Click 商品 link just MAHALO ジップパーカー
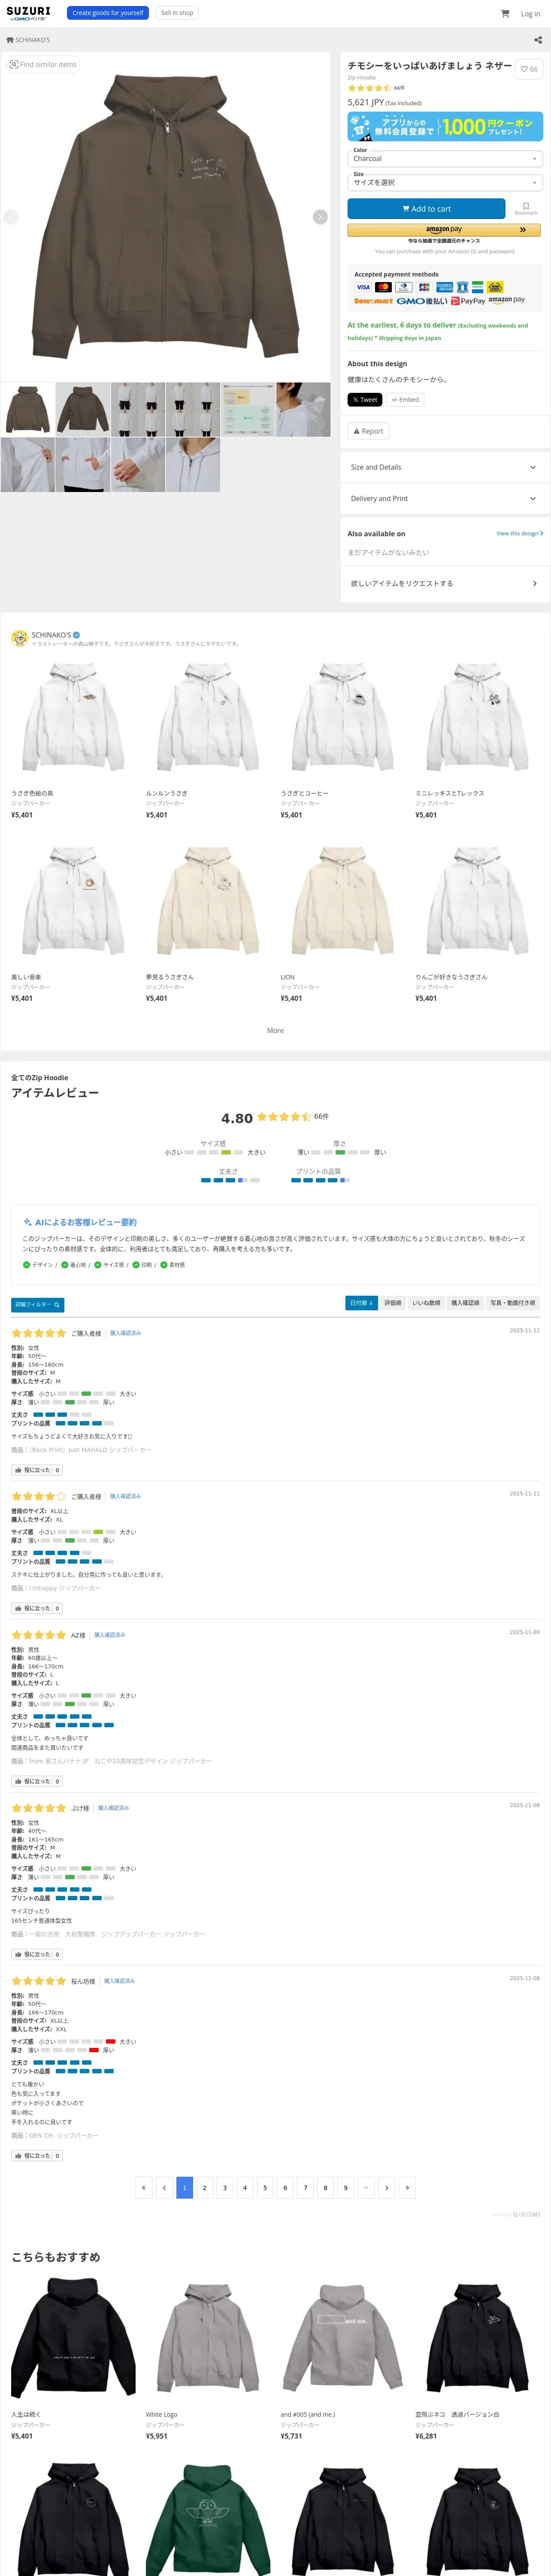Screen dimensions: 551x2576 pyautogui.click(x=90, y=1449)
